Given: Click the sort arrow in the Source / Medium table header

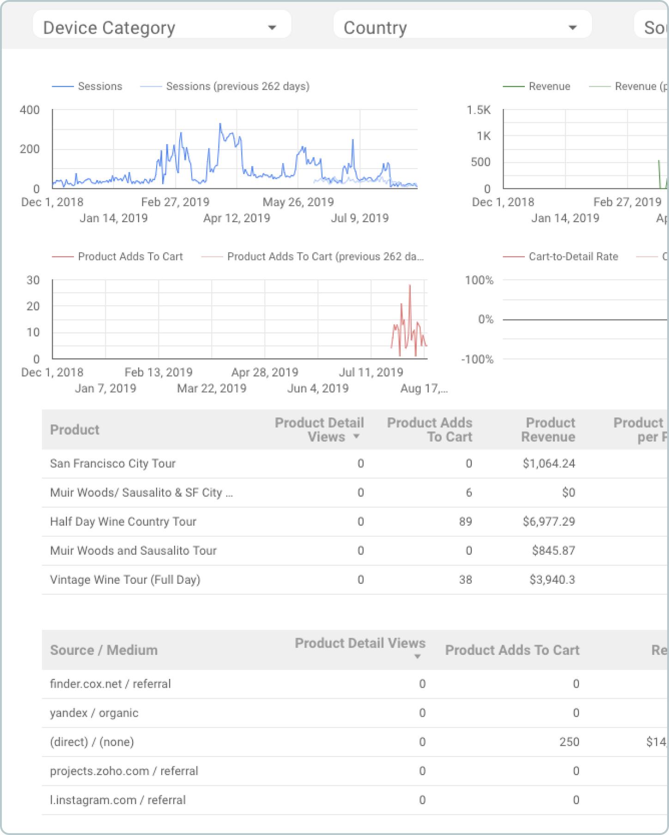Looking at the screenshot, I should [417, 657].
